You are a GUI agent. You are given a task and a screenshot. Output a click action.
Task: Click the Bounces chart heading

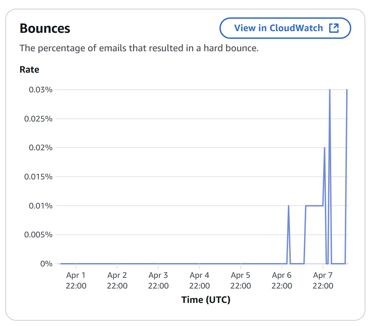(45, 28)
